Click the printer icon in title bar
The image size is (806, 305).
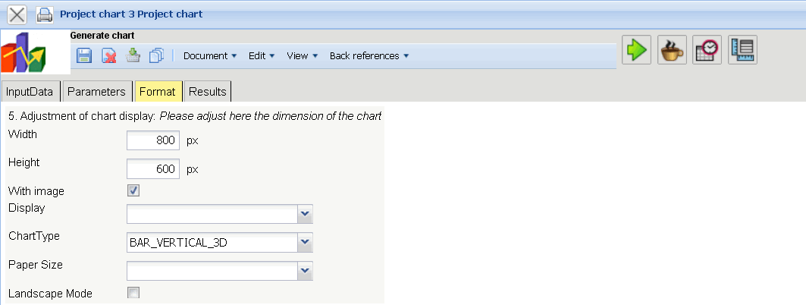coord(45,14)
